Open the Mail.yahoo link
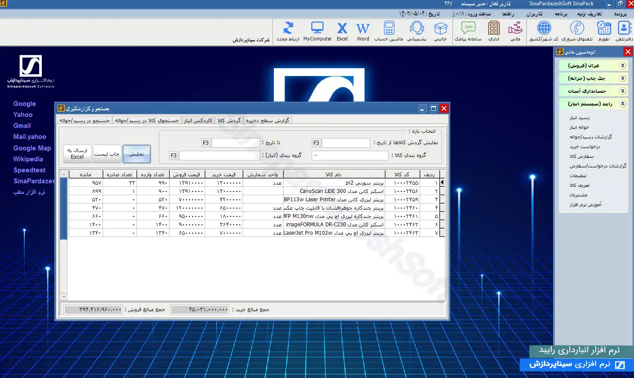The image size is (634, 378). 29,137
